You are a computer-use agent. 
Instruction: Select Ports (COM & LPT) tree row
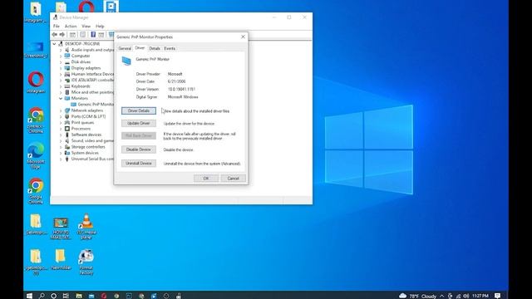coord(85,116)
